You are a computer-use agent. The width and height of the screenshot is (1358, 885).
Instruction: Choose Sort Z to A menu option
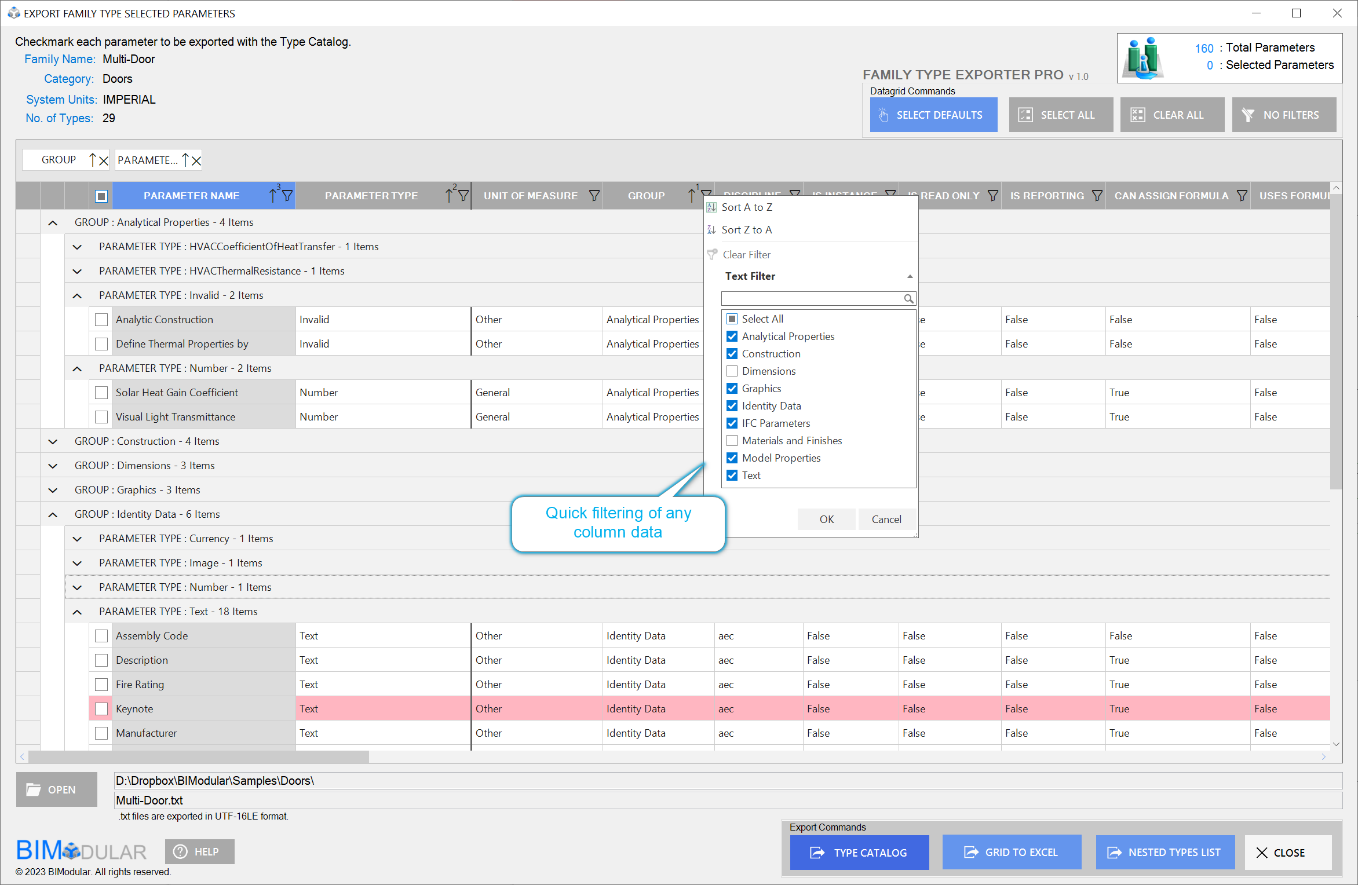click(x=746, y=230)
